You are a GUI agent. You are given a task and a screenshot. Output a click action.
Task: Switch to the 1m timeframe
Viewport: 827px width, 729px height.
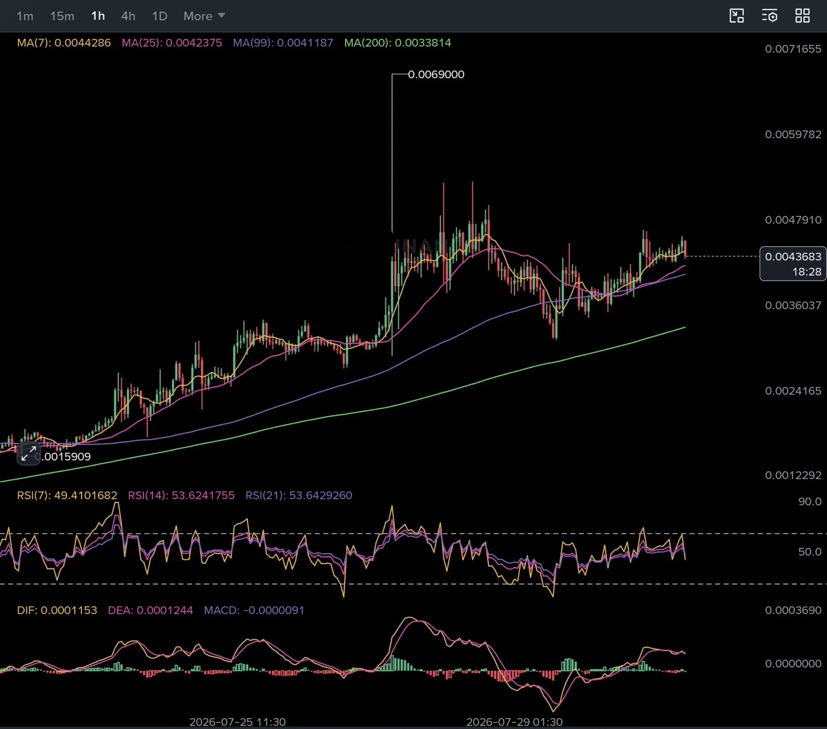pos(25,16)
